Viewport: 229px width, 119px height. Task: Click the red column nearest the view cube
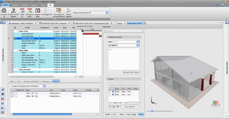pyautogui.click(x=211, y=80)
